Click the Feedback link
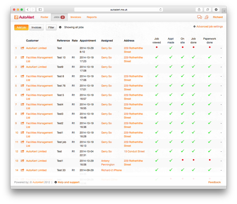 point(214,182)
